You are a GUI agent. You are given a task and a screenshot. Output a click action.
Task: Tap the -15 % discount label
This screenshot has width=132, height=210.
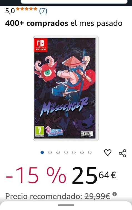pos(36,175)
